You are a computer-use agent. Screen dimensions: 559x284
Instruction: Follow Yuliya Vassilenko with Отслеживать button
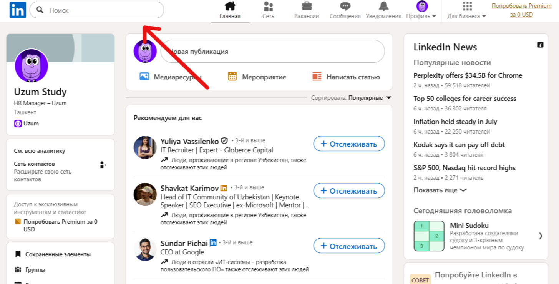click(x=349, y=144)
